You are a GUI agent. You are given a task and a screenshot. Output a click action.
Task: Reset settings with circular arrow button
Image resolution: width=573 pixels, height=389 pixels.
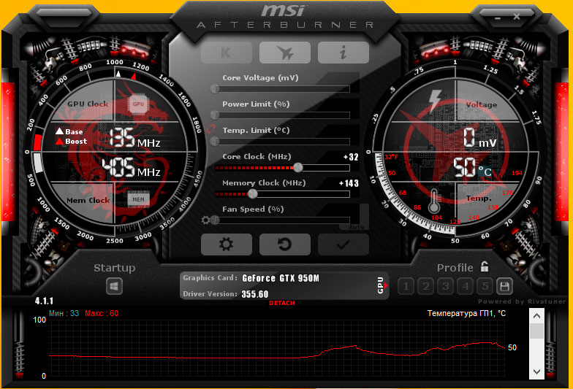pyautogui.click(x=285, y=244)
